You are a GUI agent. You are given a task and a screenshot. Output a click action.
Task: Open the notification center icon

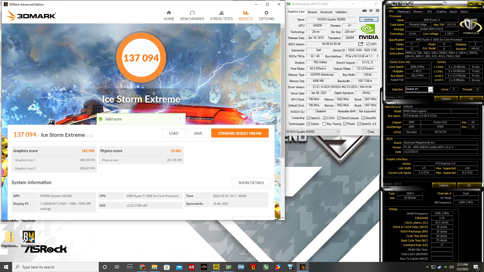click(x=476, y=267)
